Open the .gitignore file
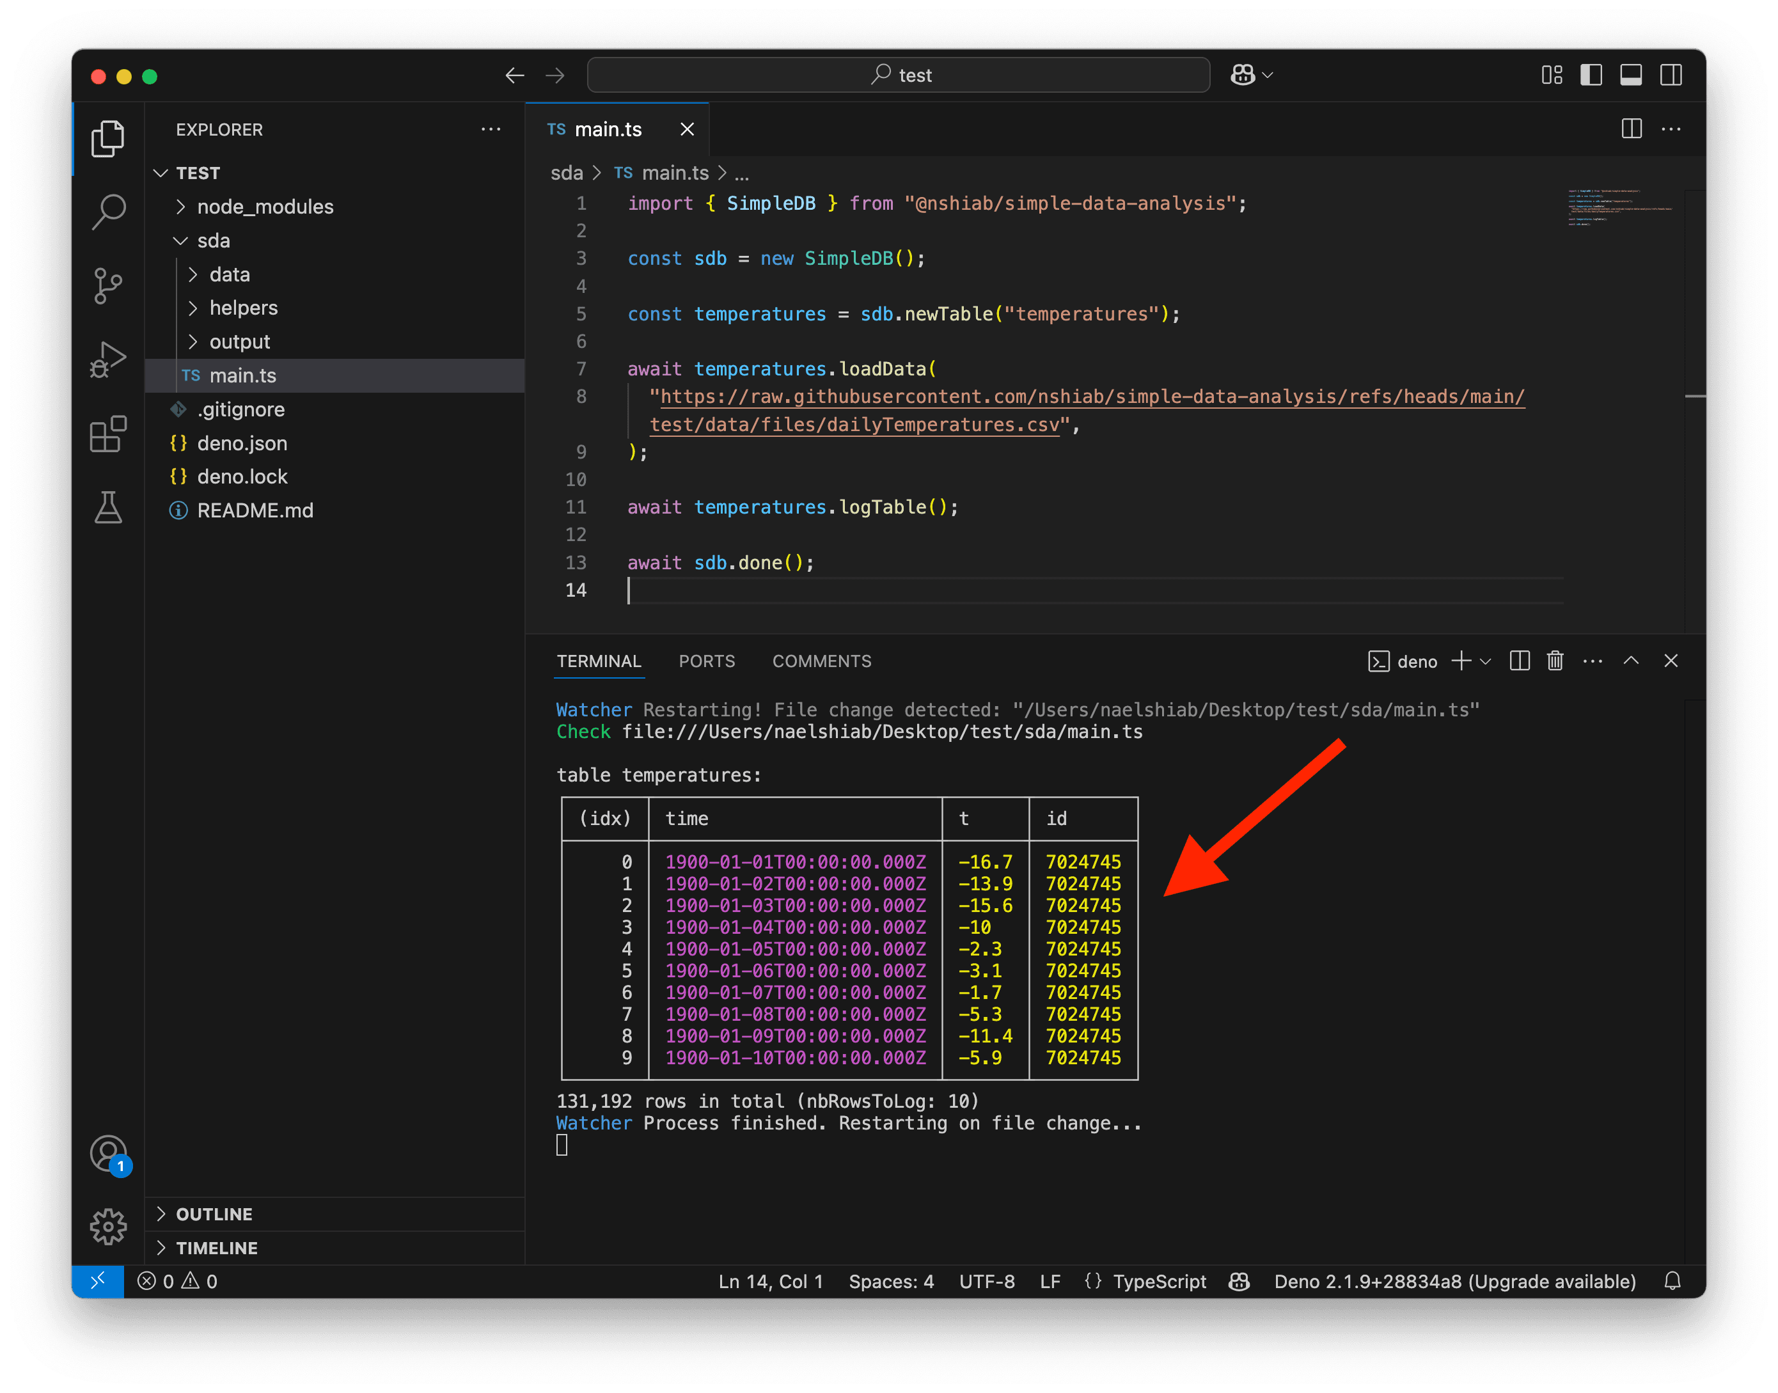Image resolution: width=1778 pixels, height=1393 pixels. [334, 409]
